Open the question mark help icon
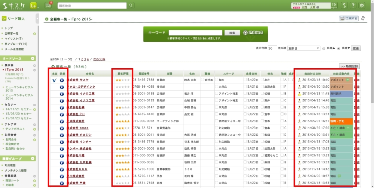374x188 pixels. (x=352, y=5)
